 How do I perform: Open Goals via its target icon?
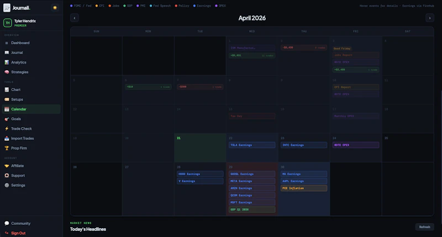coord(7,119)
